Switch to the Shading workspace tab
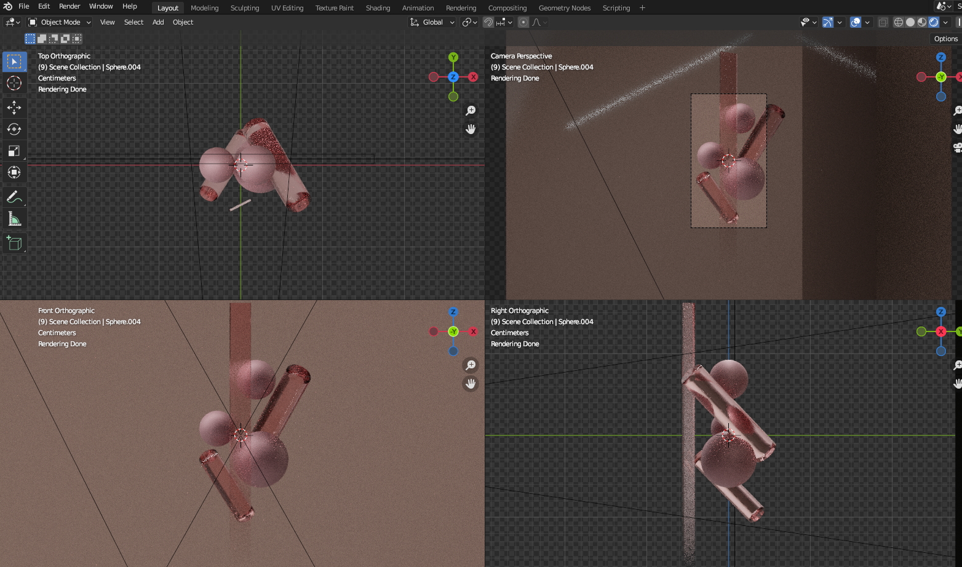962x567 pixels. pos(378,8)
